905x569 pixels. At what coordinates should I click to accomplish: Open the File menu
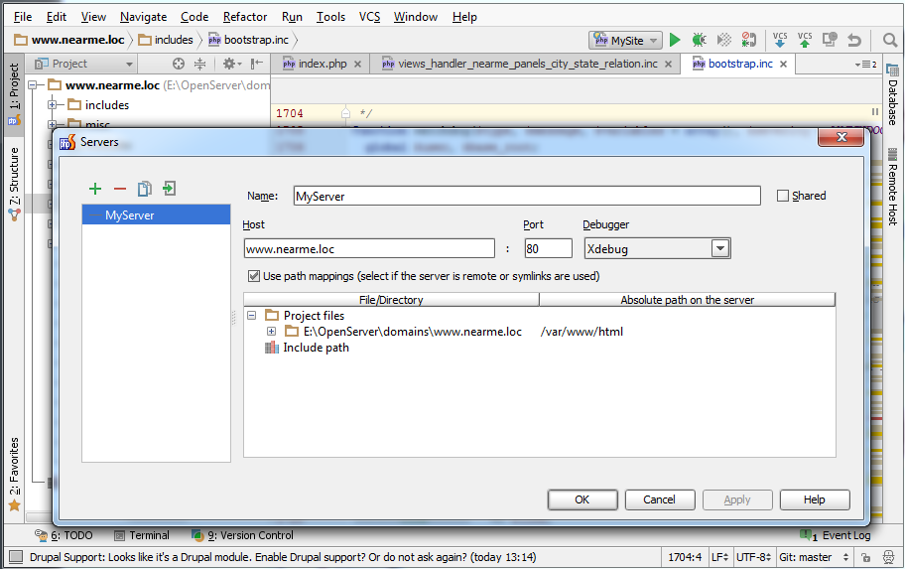pos(23,17)
